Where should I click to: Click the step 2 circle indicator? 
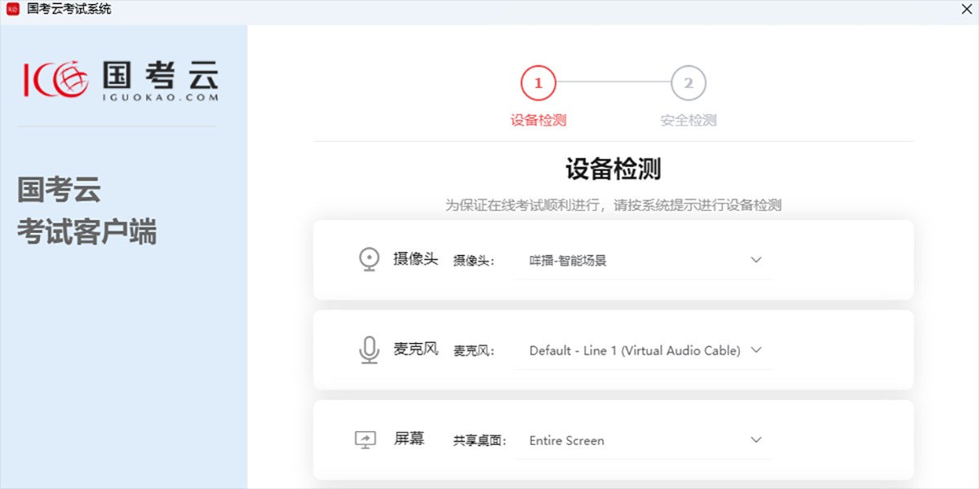pyautogui.click(x=689, y=82)
